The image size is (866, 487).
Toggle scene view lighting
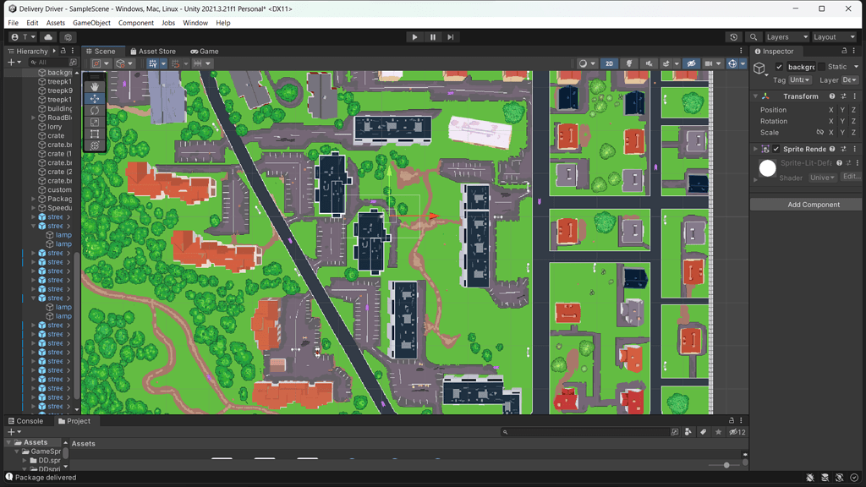point(629,63)
